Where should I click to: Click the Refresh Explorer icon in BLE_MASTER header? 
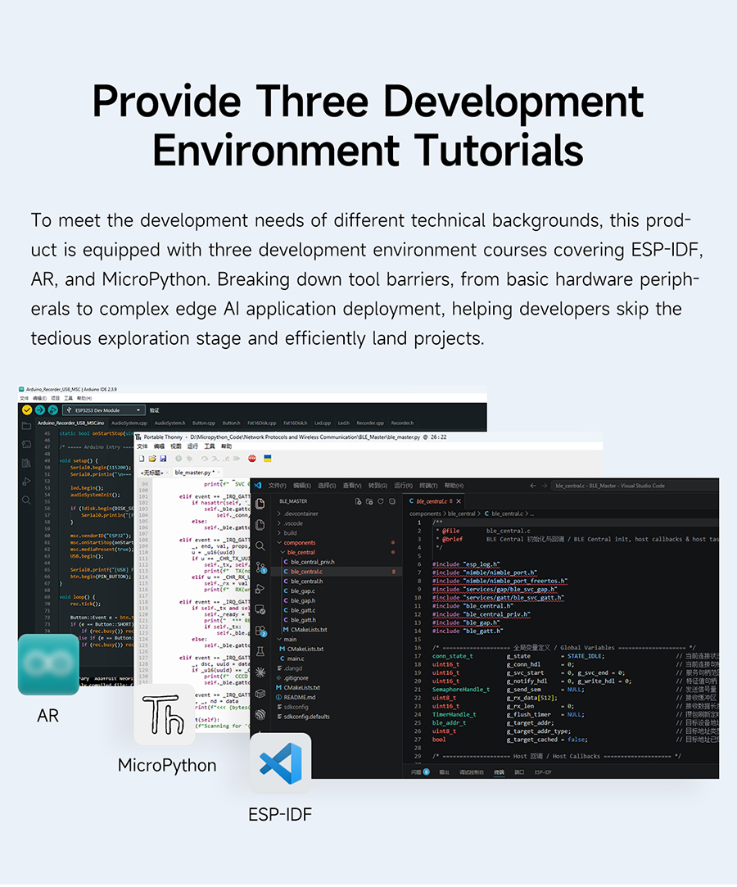tap(381, 501)
